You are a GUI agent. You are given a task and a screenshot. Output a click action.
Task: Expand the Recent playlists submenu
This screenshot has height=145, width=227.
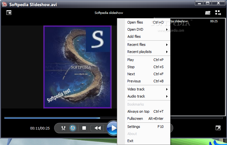[x=147, y=52]
